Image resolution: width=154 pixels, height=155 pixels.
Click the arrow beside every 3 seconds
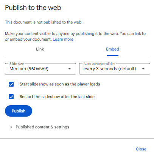[143, 69]
